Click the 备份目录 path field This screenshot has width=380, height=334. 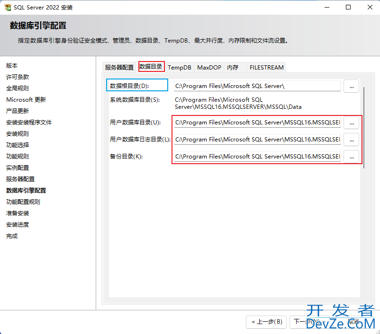click(x=257, y=156)
